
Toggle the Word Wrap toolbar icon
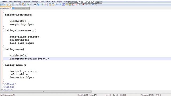(x=57, y=5)
